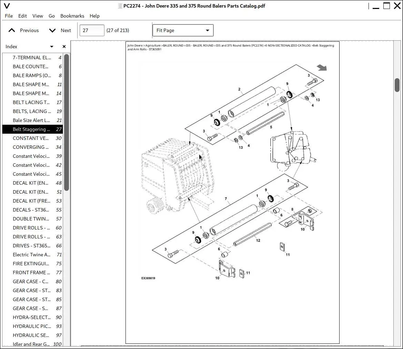This screenshot has height=349, width=403.
Task: Select FRONT FRAME ... index entry
Action: [33, 273]
